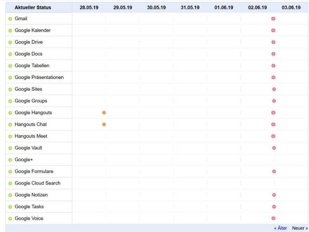This screenshot has width=309, height=232.
Task: Click the pink outage dot in Google Kalender row
Action: pos(273,30)
